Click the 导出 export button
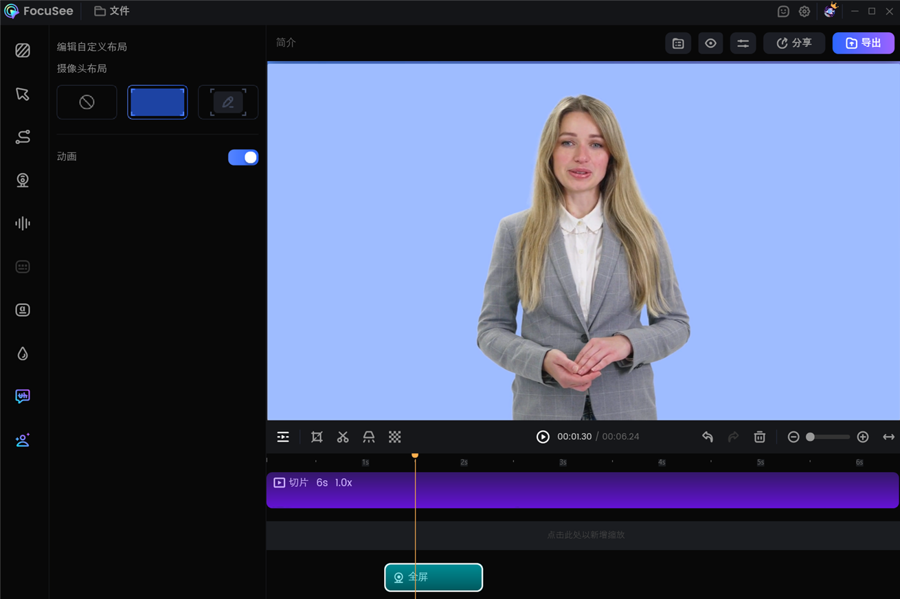 pos(864,43)
